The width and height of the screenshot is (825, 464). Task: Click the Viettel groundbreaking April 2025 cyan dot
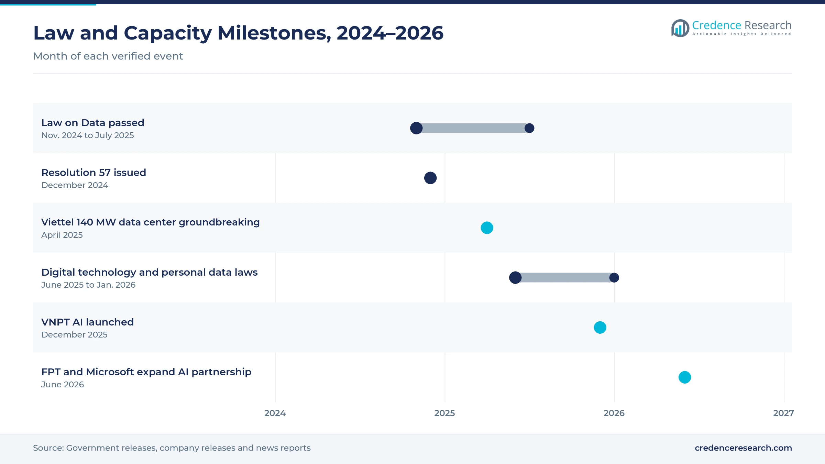(487, 228)
